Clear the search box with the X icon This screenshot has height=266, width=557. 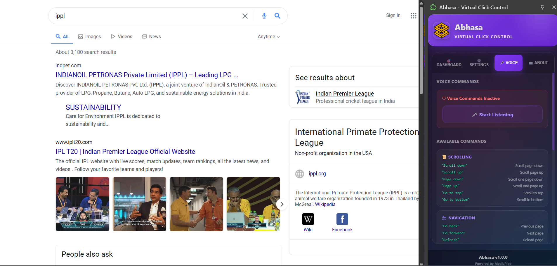coord(245,16)
